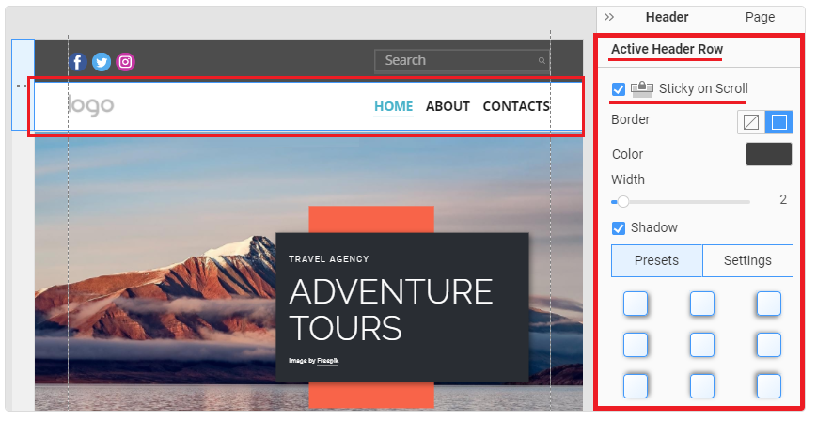The width and height of the screenshot is (817, 421).
Task: Open the border Color swatch
Action: (x=768, y=154)
